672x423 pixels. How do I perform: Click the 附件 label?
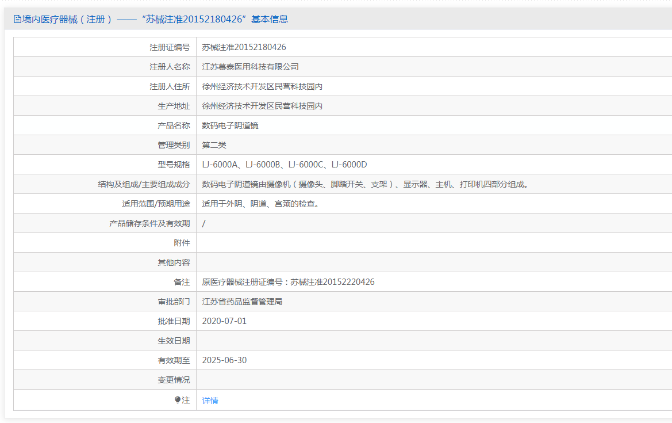point(182,243)
